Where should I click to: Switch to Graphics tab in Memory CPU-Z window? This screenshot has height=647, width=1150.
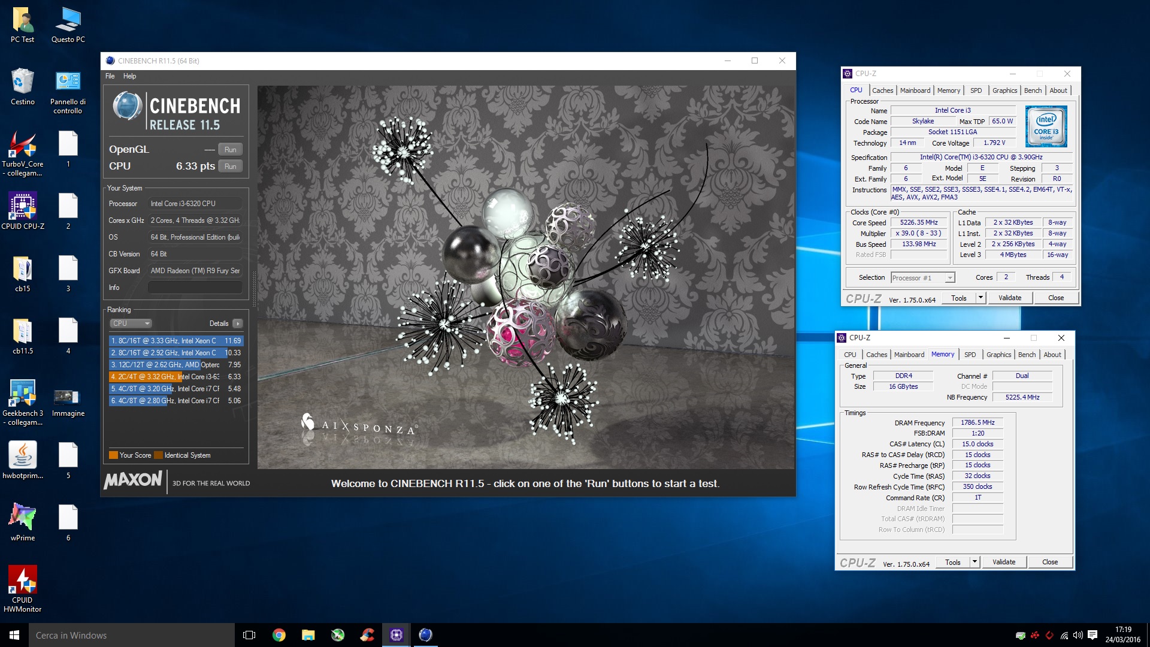998,355
